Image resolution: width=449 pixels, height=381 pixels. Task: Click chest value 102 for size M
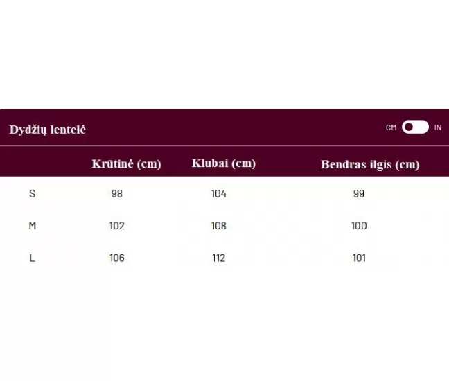click(117, 226)
